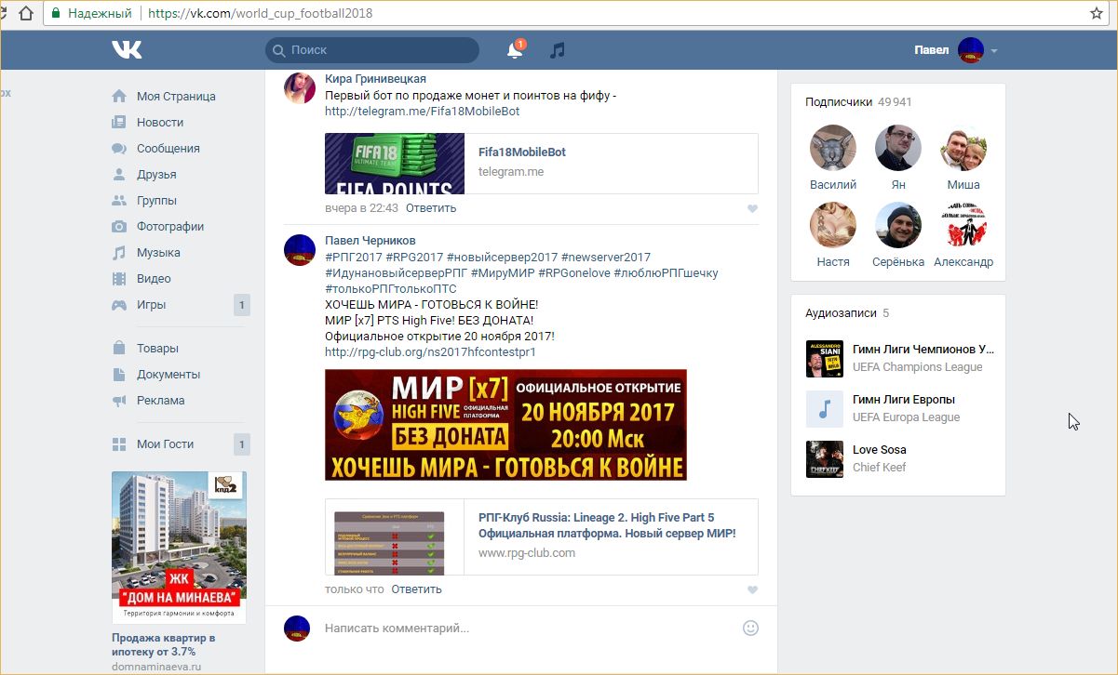Reply to Кира's comment with Ответить
This screenshot has height=675, width=1118.
[431, 208]
